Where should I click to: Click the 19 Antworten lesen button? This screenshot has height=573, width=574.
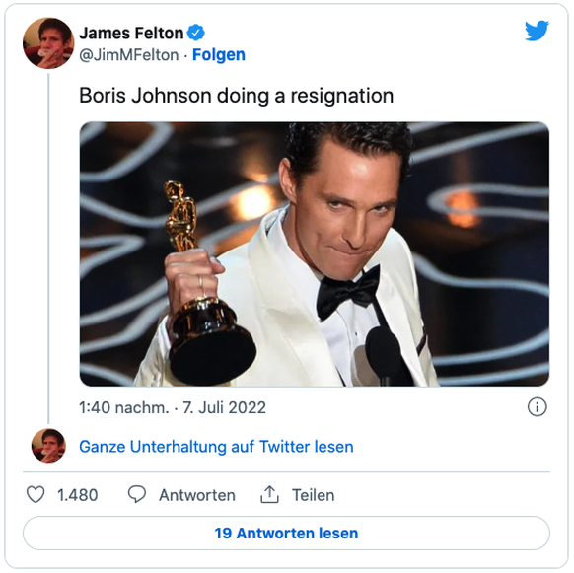(286, 534)
